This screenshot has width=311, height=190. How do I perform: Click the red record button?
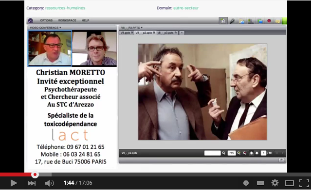click(x=269, y=21)
